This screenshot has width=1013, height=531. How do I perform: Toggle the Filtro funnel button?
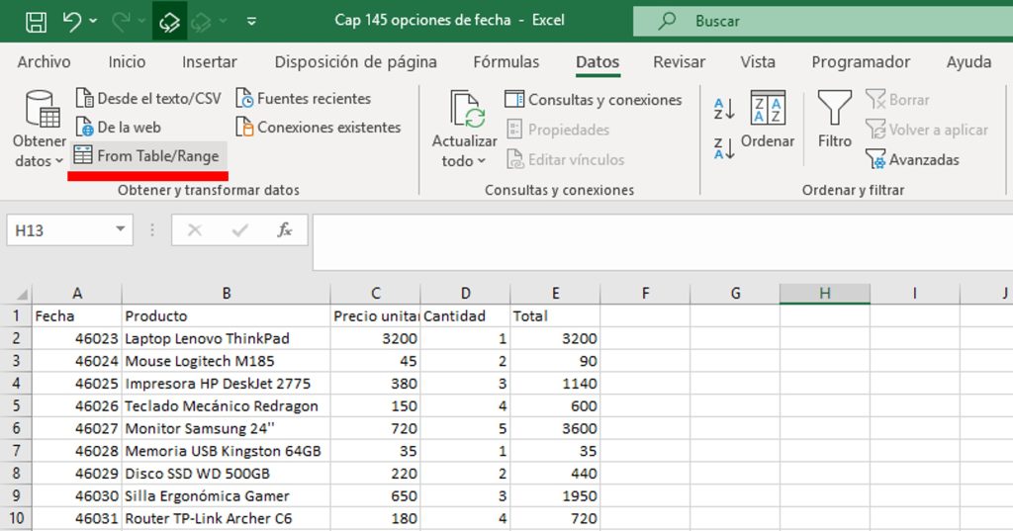point(834,120)
